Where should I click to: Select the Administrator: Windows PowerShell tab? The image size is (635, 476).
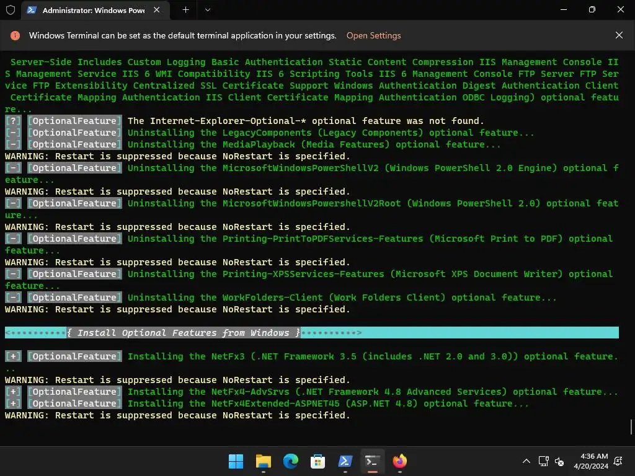click(95, 10)
